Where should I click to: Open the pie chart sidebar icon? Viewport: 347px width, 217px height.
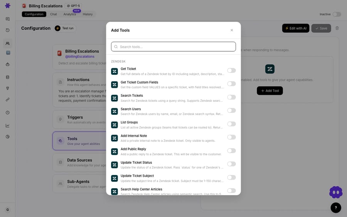click(x=8, y=137)
